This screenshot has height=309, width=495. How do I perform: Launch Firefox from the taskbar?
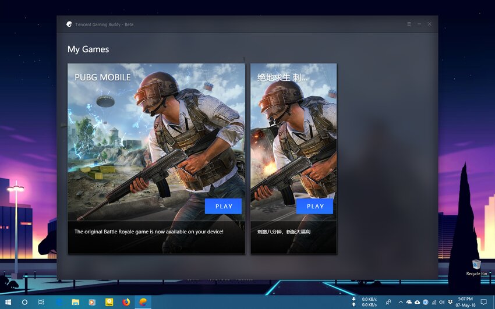[x=126, y=302]
